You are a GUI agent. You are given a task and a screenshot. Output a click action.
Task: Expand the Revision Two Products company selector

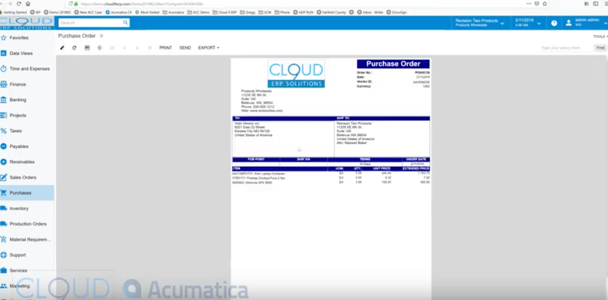pos(480,23)
